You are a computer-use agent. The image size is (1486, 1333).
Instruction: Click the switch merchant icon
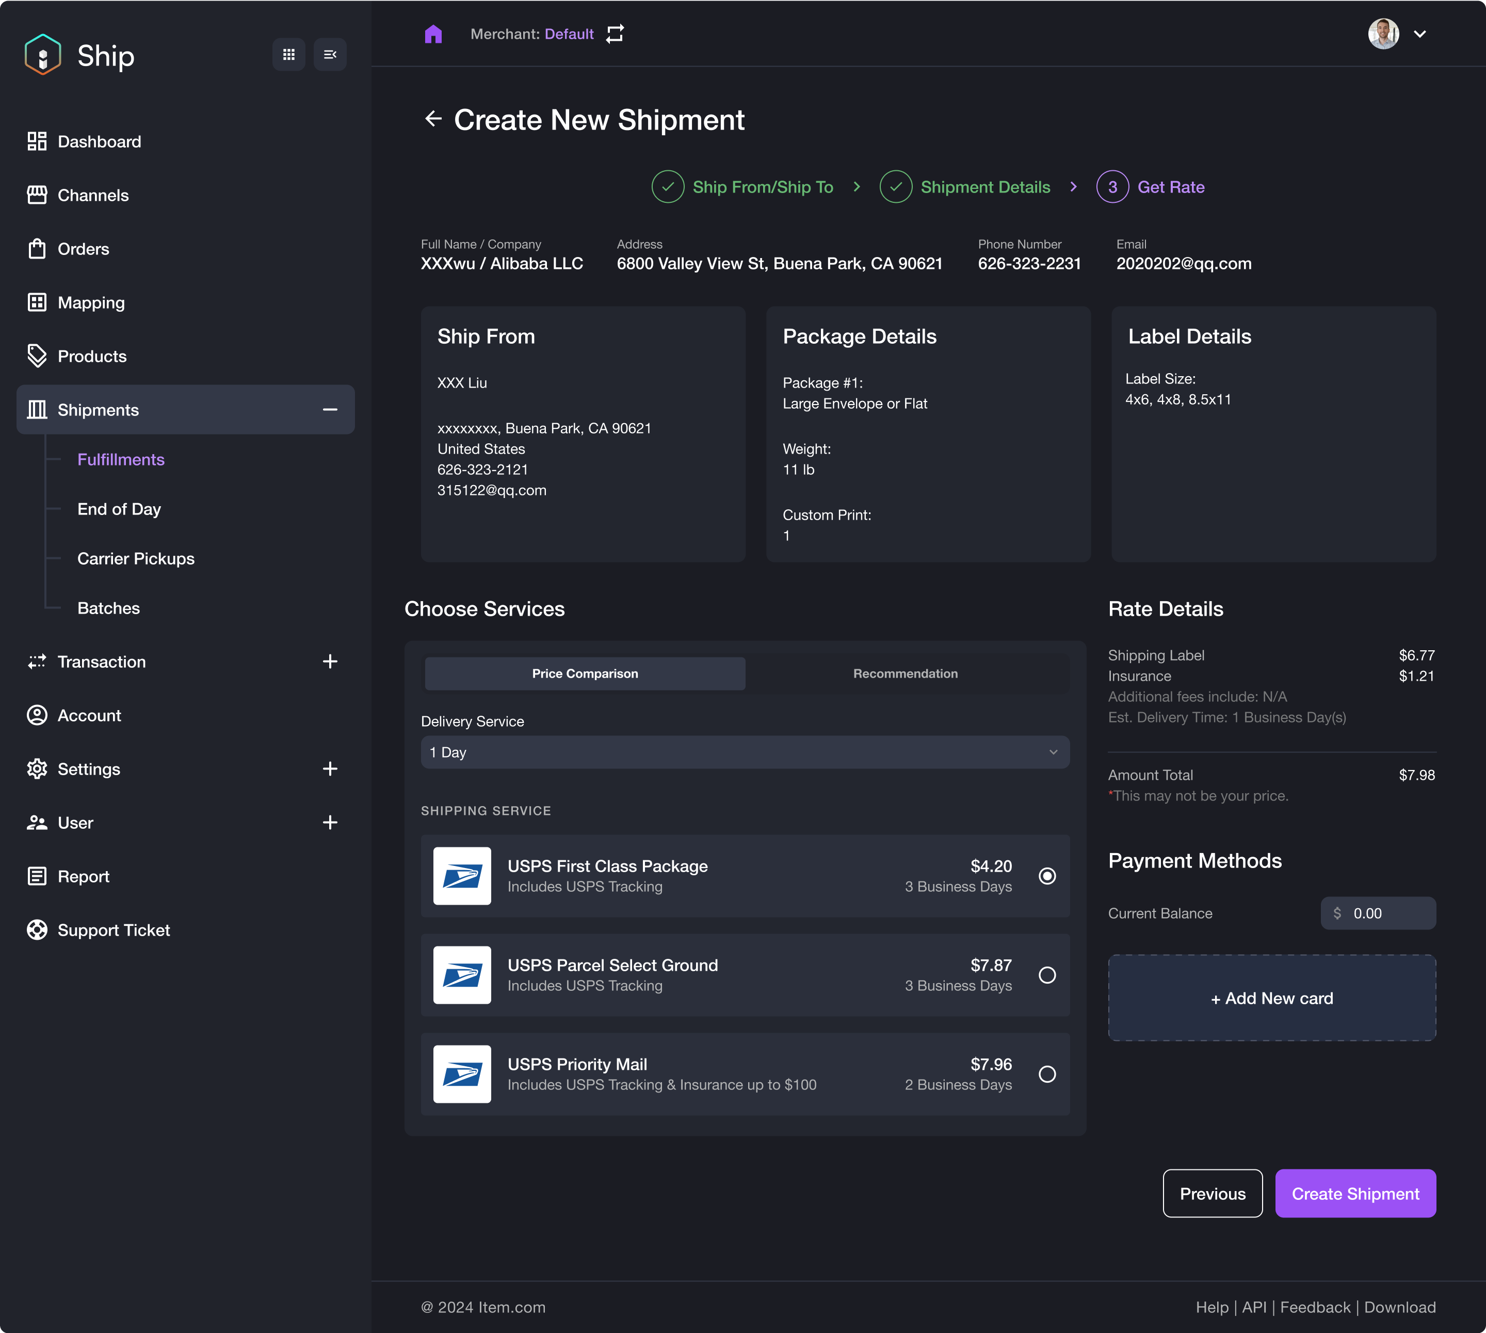tap(615, 34)
